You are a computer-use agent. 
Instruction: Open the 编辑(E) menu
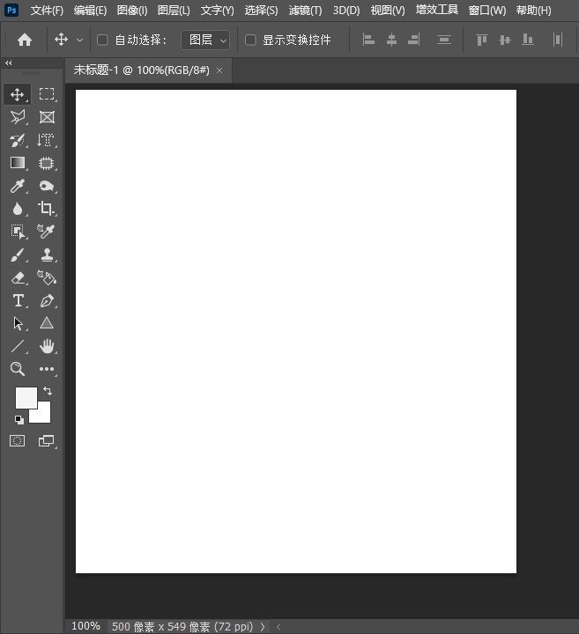90,10
